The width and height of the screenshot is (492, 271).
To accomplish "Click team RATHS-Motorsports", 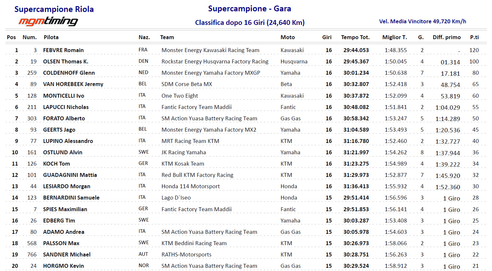I will (186, 255).
